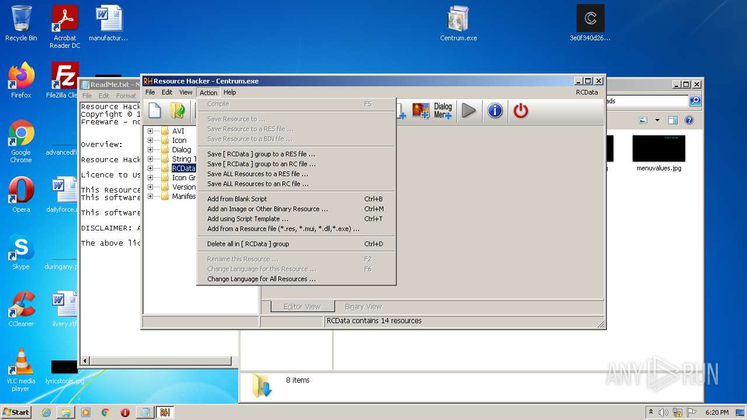Open the Explorer view options dropdown arrow
747x420 pixels.
tap(657, 120)
